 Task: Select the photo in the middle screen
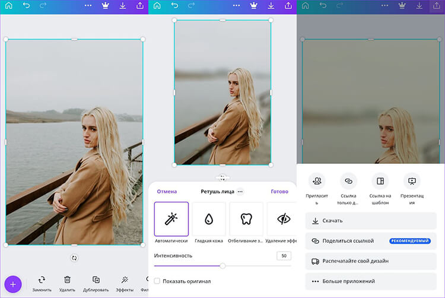(223, 92)
